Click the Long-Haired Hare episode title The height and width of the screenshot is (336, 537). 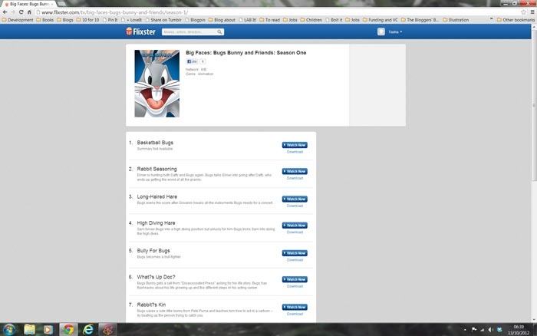pyautogui.click(x=157, y=196)
